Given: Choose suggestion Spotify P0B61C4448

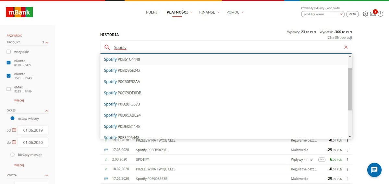Looking at the screenshot, I should pos(224,59).
